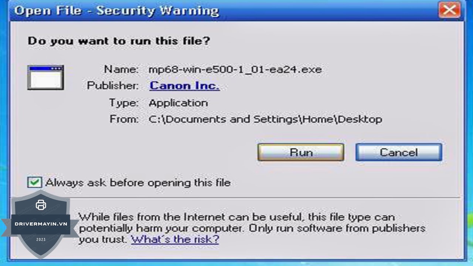Image resolution: width=473 pixels, height=266 pixels.
Task: Click the Documents and Settings source path text
Action: click(265, 119)
